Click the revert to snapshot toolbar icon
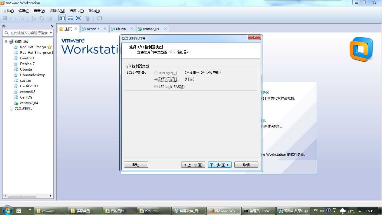This screenshot has width=382, height=215. (42, 18)
